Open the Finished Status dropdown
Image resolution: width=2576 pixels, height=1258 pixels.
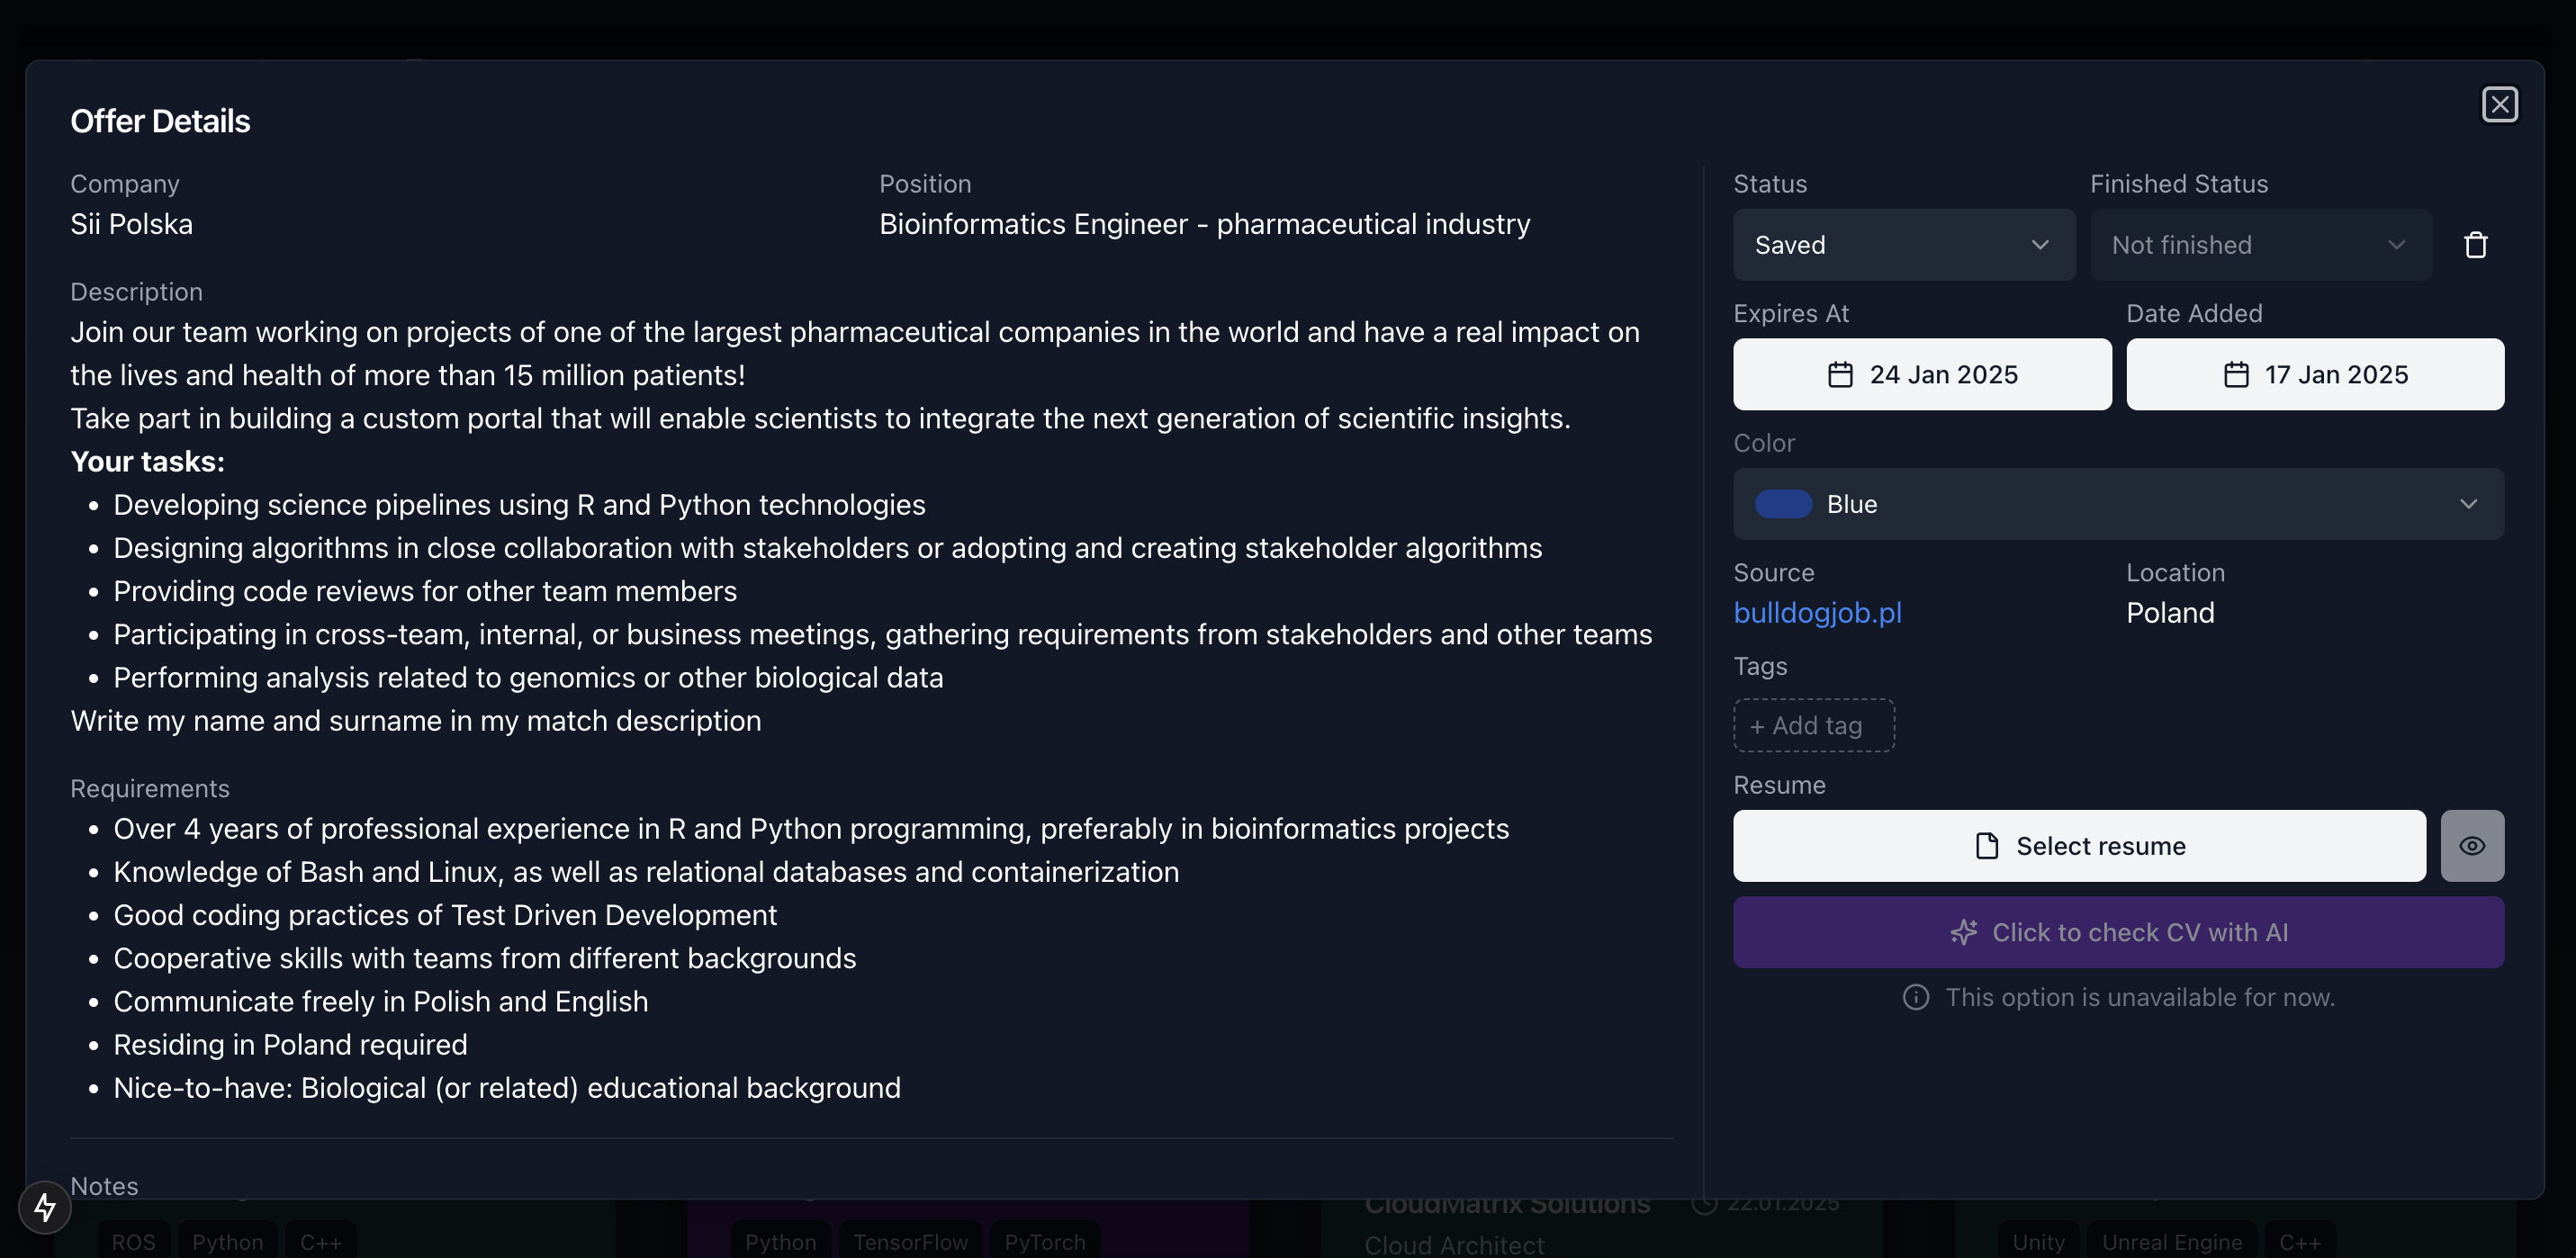2260,245
